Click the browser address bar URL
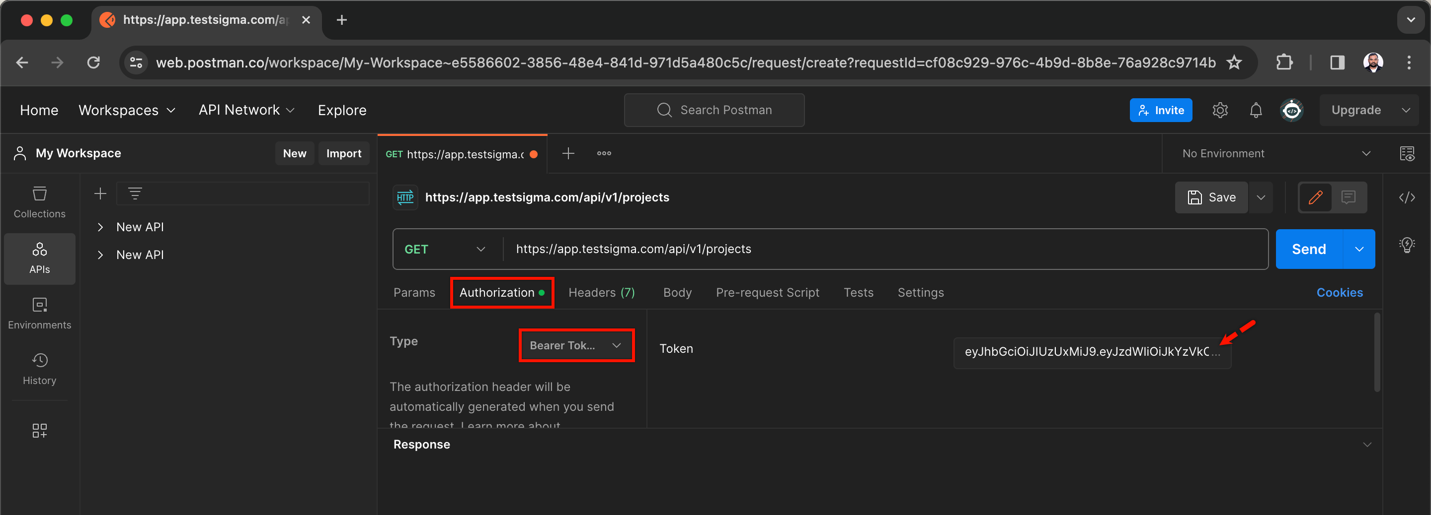This screenshot has height=515, width=1431. tap(685, 63)
